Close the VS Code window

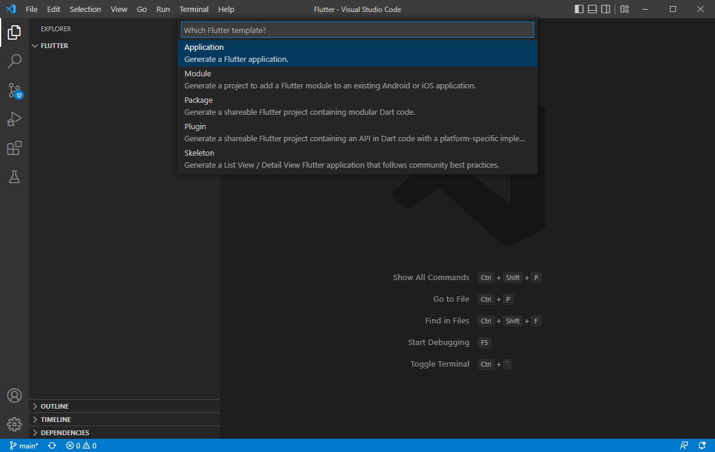[701, 9]
